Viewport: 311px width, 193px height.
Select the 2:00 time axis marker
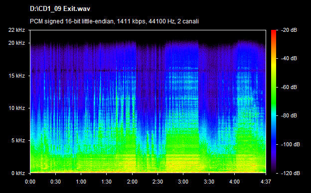(x=132, y=182)
